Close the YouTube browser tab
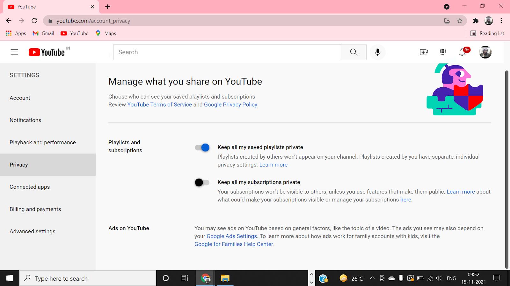Viewport: 510px width, 286px height. pyautogui.click(x=92, y=7)
